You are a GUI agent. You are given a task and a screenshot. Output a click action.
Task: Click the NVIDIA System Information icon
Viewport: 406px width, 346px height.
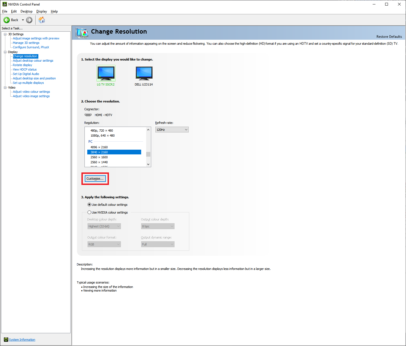point(6,340)
